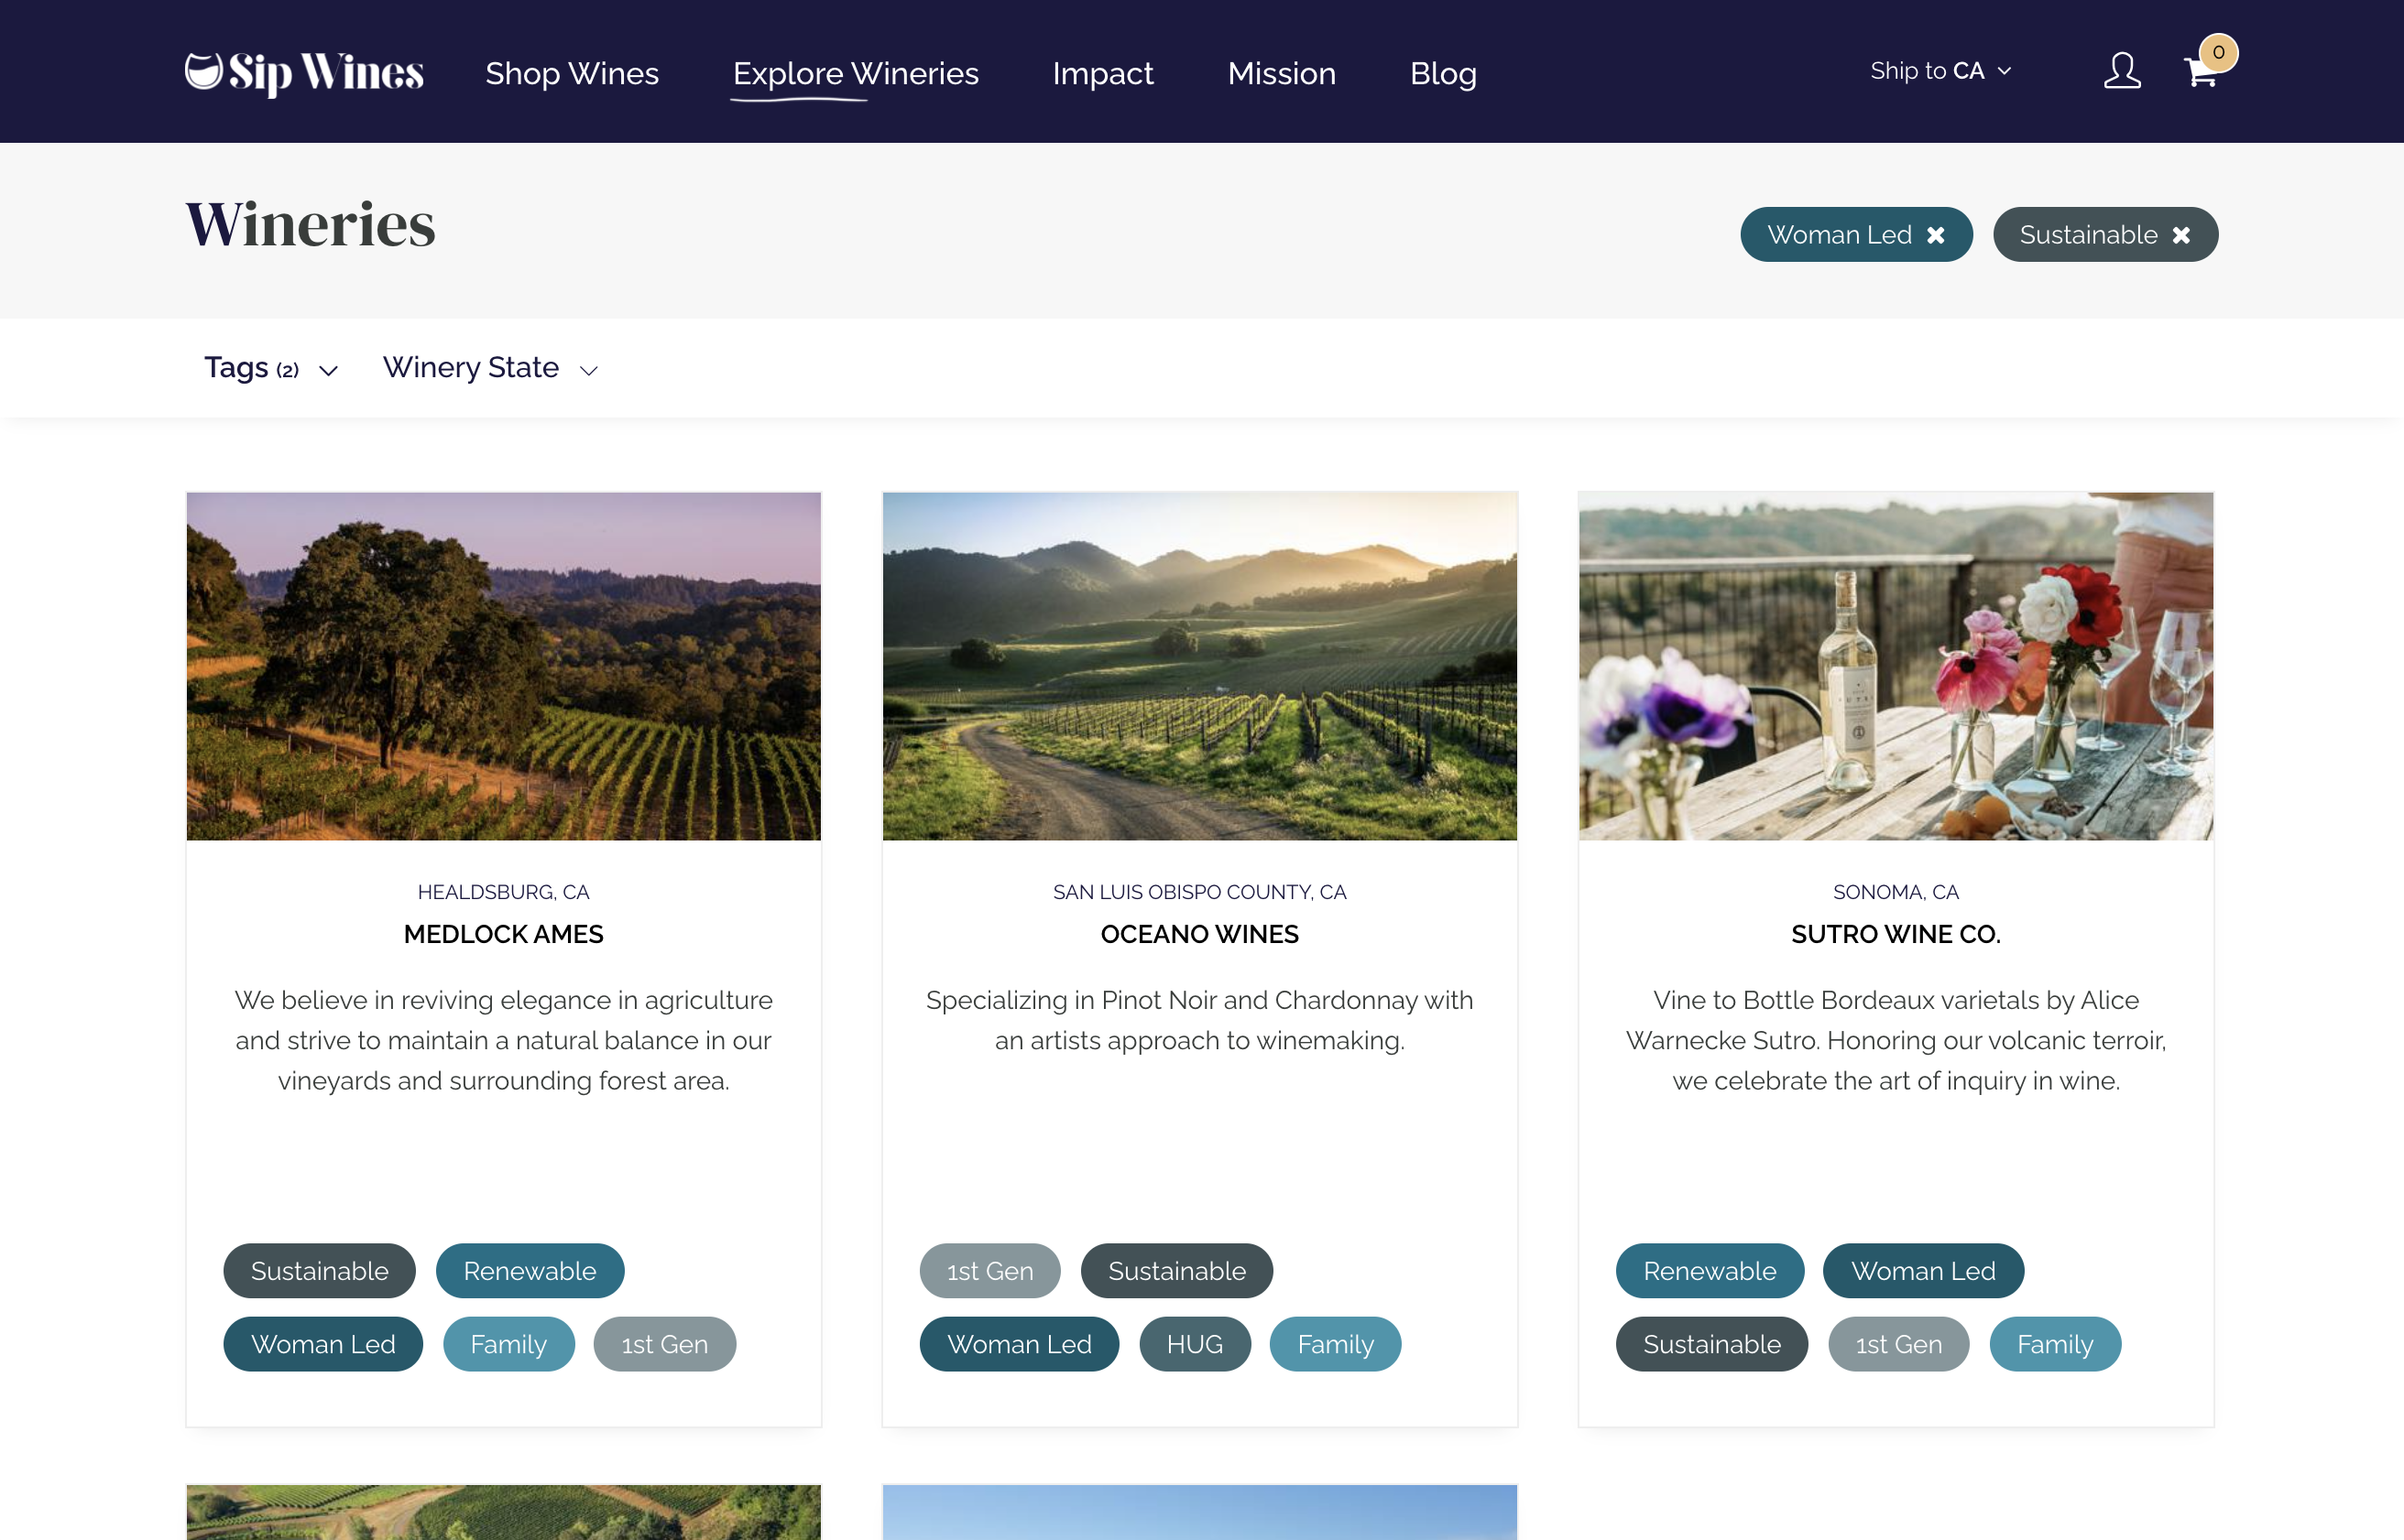This screenshot has height=1540, width=2404.
Task: Click the Oceano Wines vineyard photo
Action: [1198, 665]
